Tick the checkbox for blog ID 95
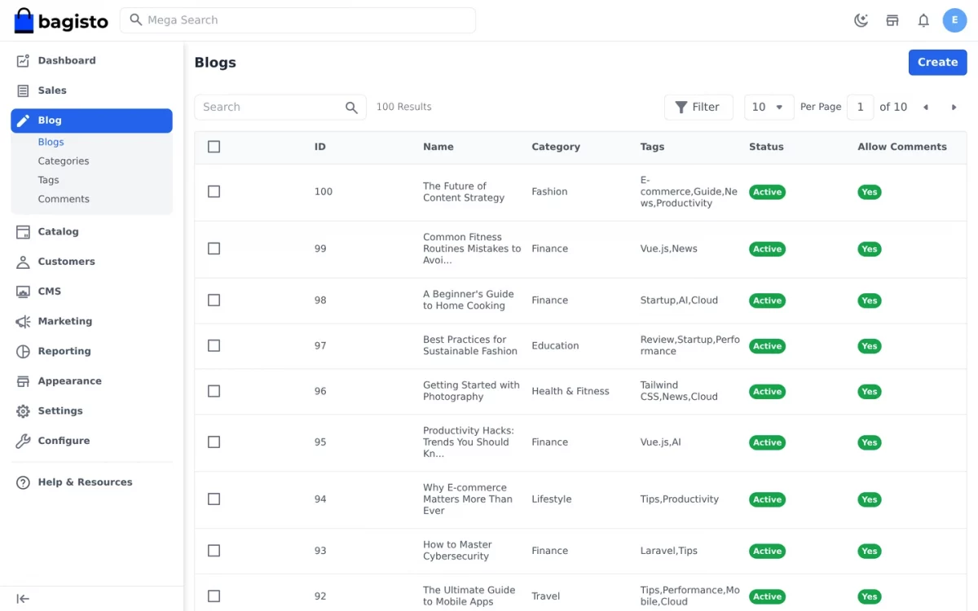The height and width of the screenshot is (611, 978). coord(214,442)
